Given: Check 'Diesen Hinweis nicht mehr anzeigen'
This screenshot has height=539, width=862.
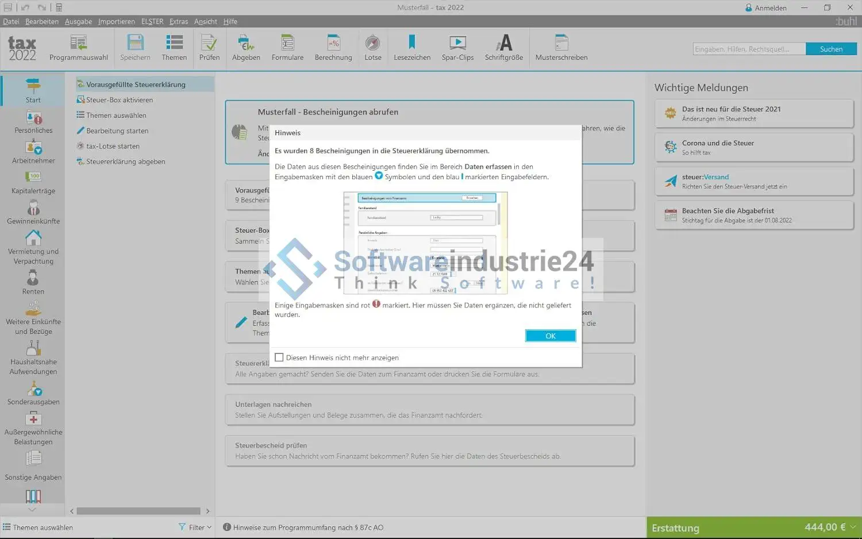Looking at the screenshot, I should (x=279, y=357).
